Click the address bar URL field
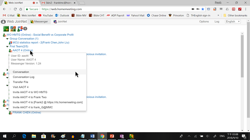This screenshot has width=250, height=140. 98,9
